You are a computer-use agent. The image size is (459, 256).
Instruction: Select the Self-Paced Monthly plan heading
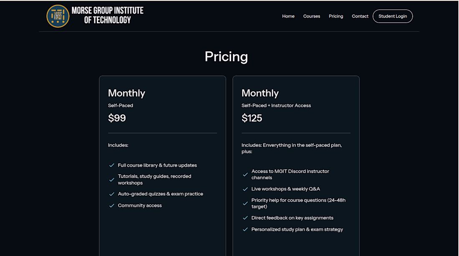(126, 93)
